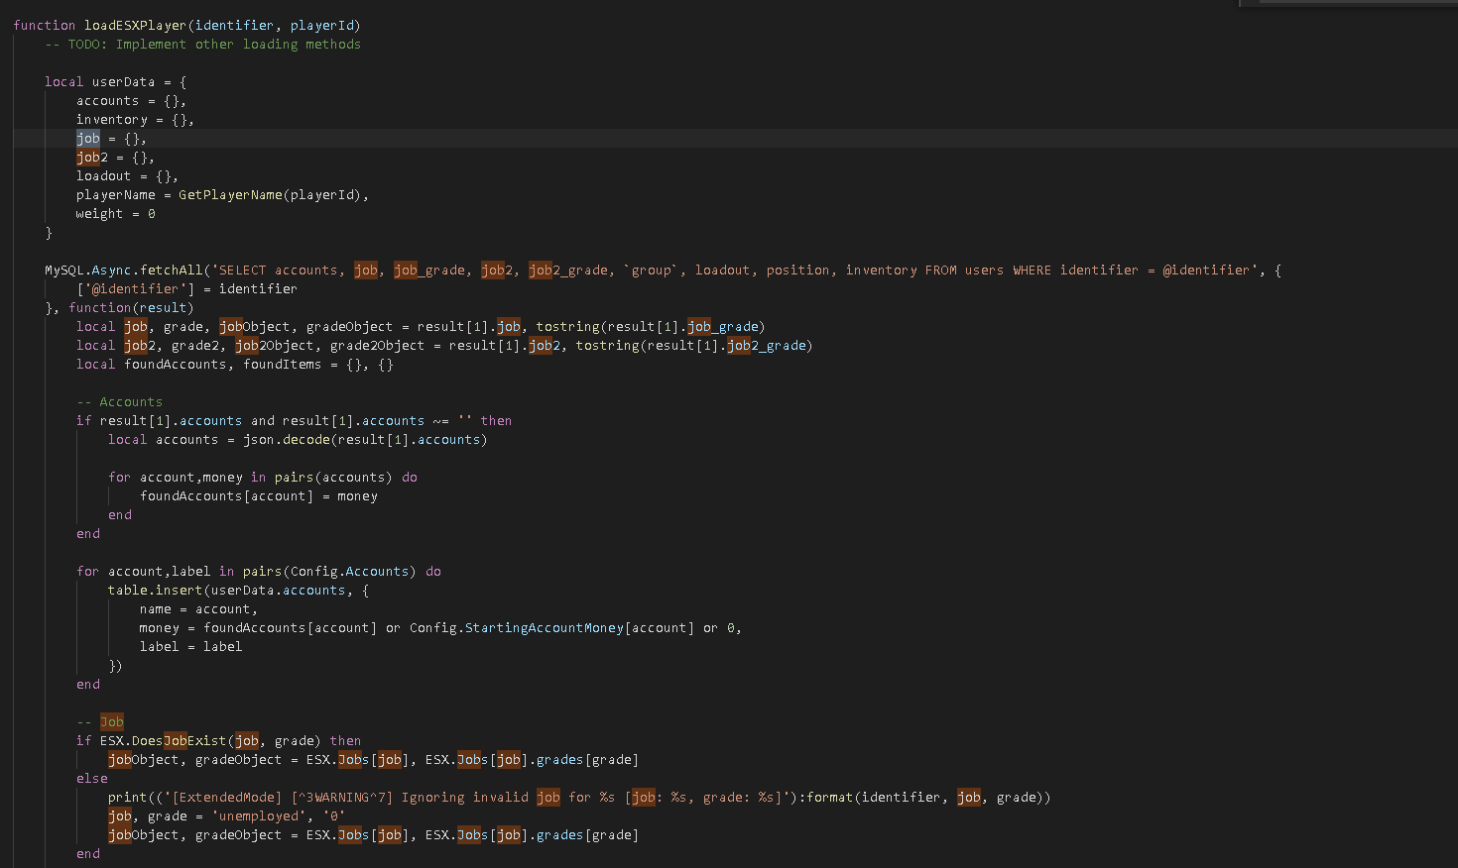Screen dimensions: 1458x868
Task: Click the `group` column in the SQL string
Action: [x=651, y=270]
